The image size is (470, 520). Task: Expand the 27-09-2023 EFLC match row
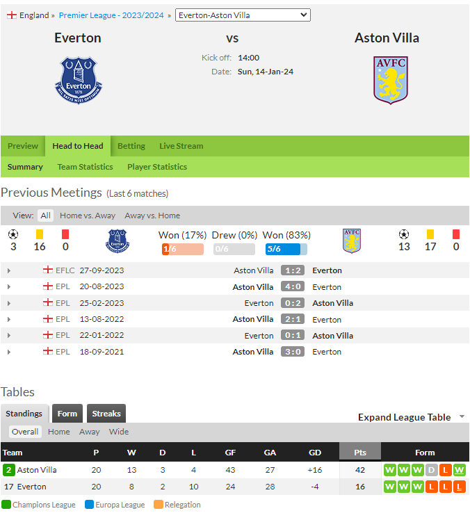coord(9,270)
